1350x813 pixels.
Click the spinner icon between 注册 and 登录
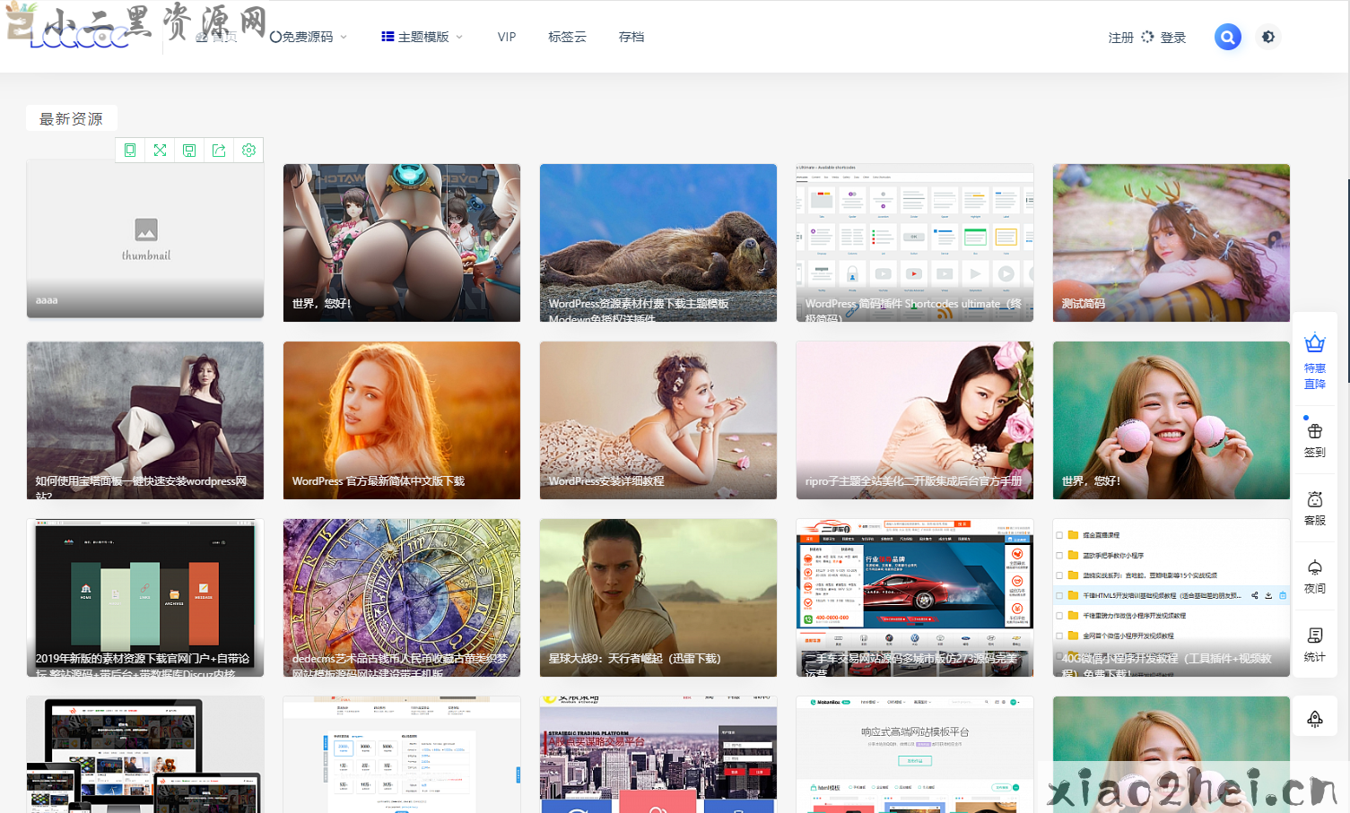(x=1147, y=37)
